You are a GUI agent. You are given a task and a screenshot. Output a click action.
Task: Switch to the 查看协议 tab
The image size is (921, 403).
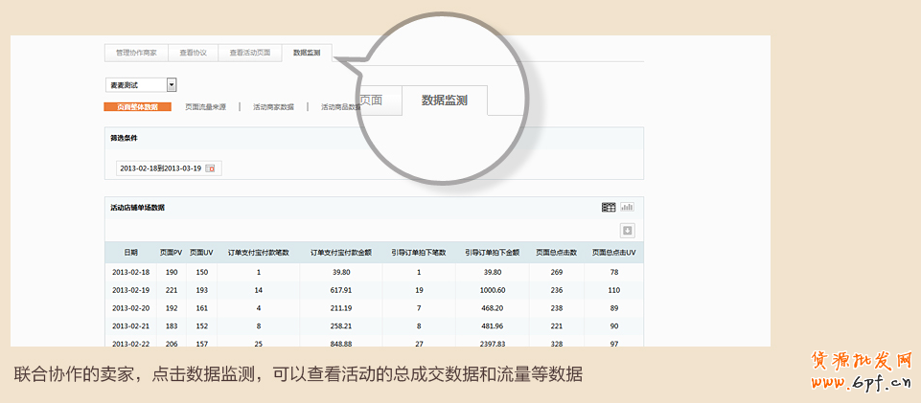(x=193, y=53)
